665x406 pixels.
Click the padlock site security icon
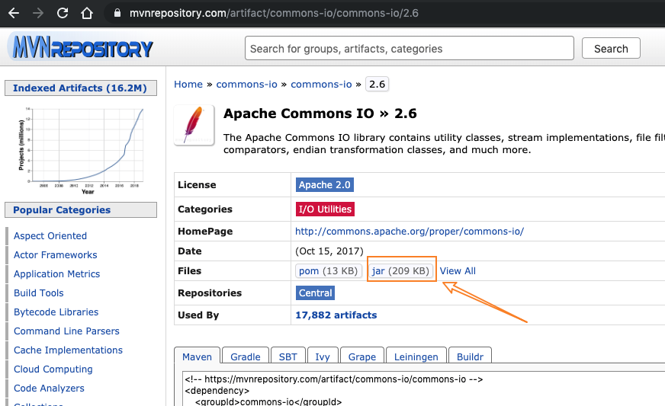117,13
